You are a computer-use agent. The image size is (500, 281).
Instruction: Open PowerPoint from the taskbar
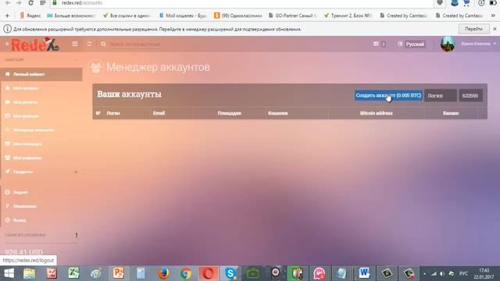[x=118, y=273]
